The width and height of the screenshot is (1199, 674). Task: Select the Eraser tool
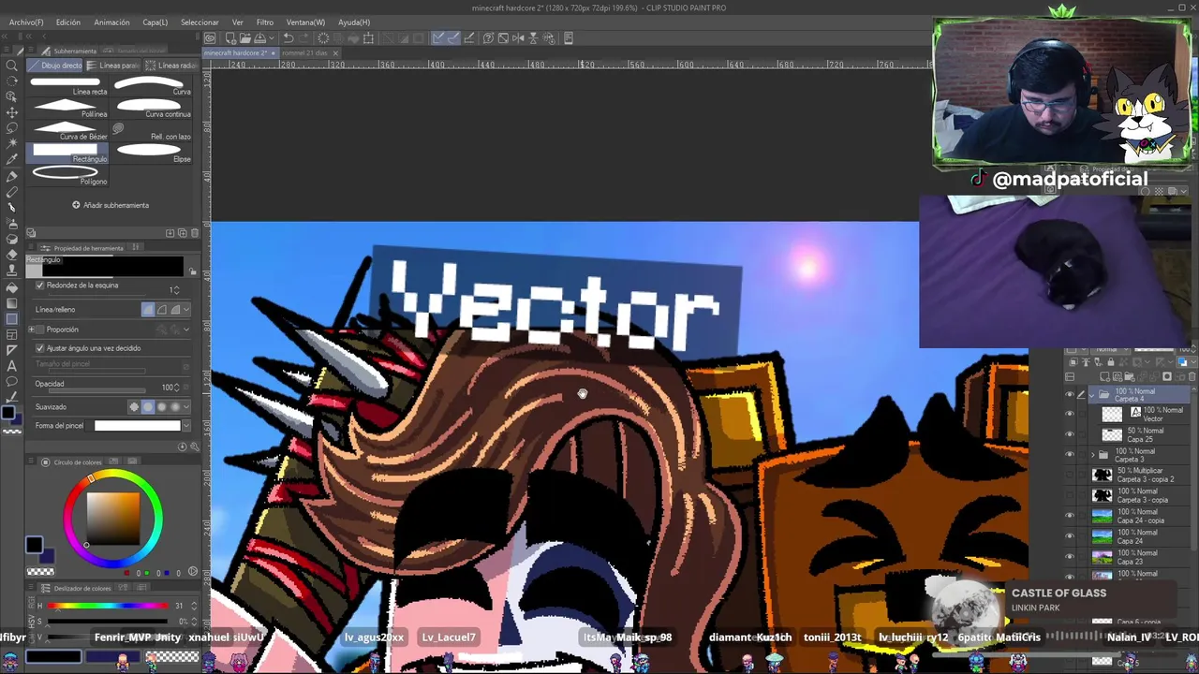coord(11,256)
